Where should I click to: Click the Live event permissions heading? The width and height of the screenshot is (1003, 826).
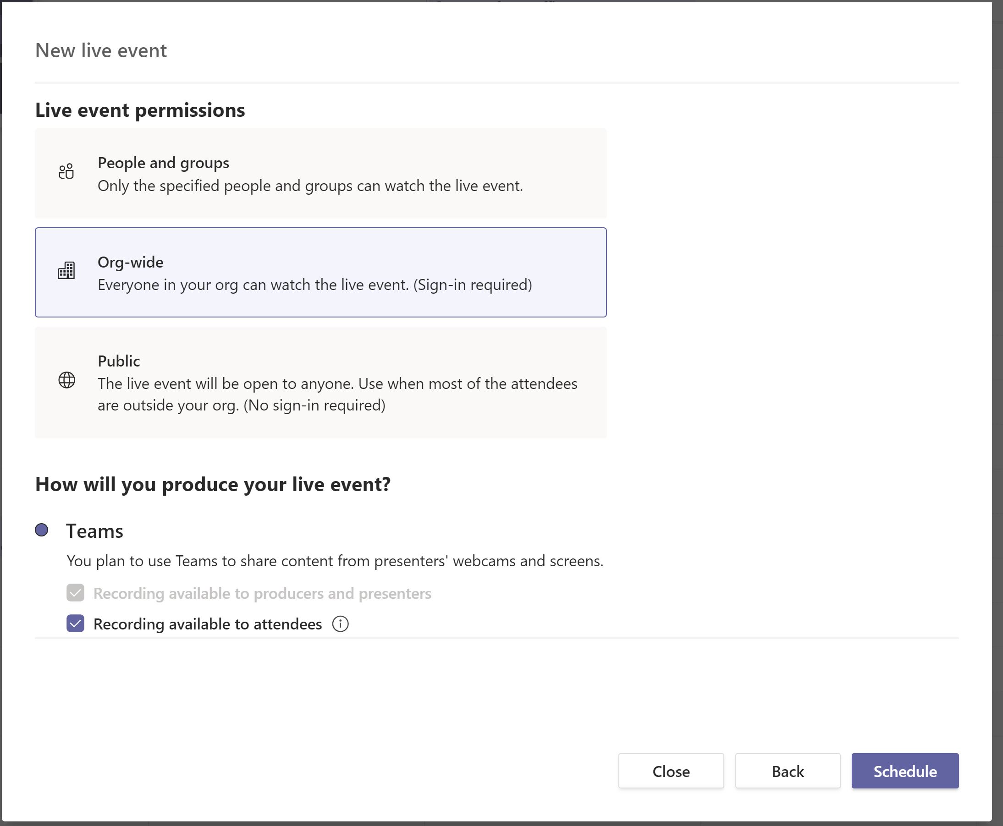(x=140, y=109)
